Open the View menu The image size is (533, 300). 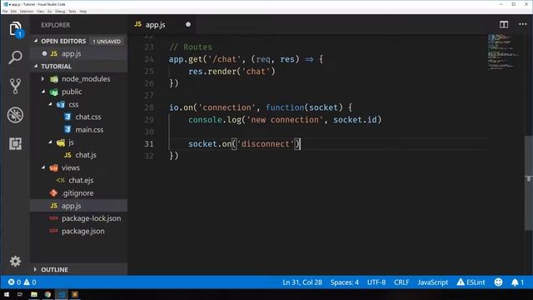pos(41,11)
